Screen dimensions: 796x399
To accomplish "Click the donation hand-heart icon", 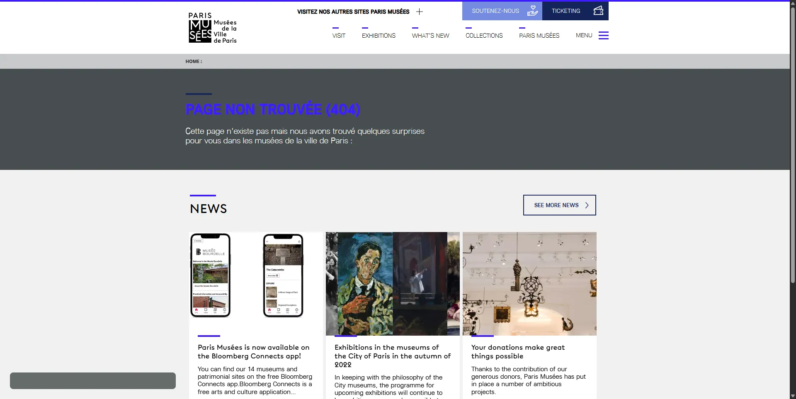I will coord(532,11).
